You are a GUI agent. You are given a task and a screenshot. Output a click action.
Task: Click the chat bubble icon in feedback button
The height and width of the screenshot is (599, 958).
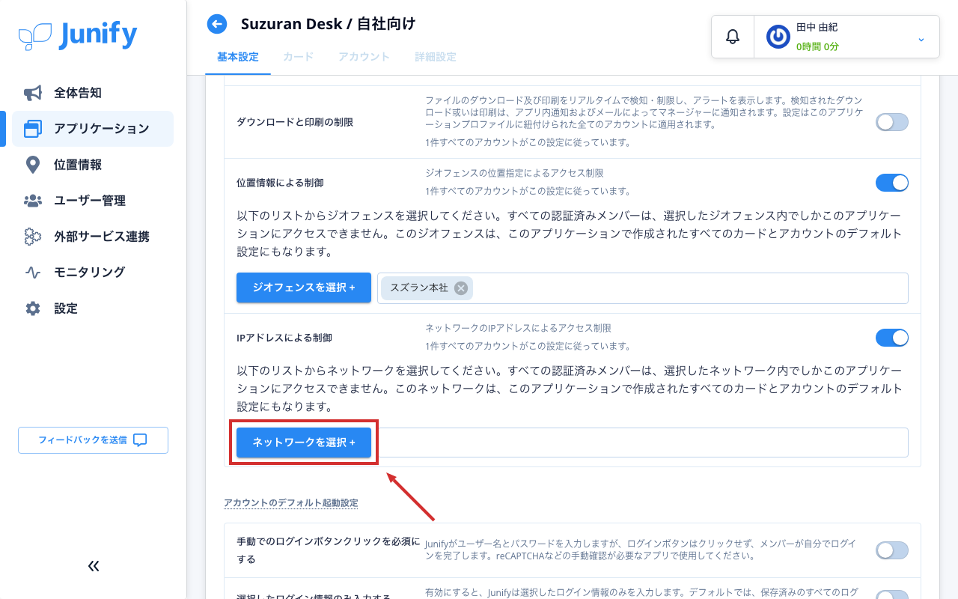coord(140,440)
